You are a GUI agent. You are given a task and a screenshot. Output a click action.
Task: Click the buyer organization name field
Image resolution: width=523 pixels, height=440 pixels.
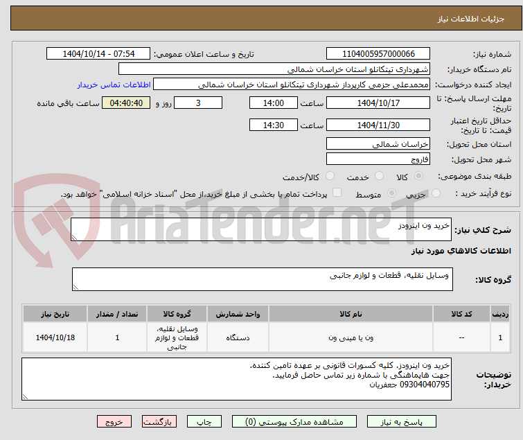[x=274, y=69]
